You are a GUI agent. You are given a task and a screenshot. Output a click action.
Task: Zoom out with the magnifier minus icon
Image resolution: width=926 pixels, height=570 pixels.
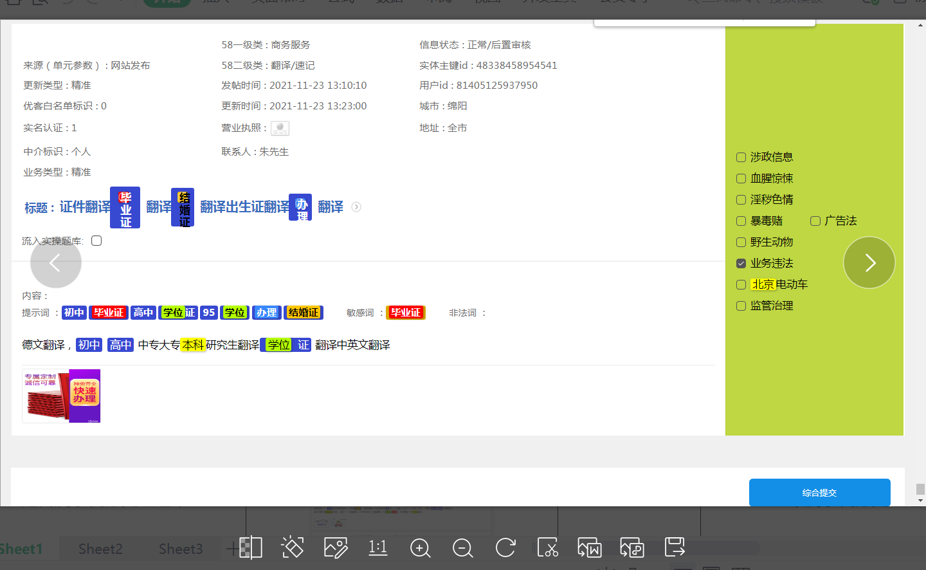pos(463,547)
